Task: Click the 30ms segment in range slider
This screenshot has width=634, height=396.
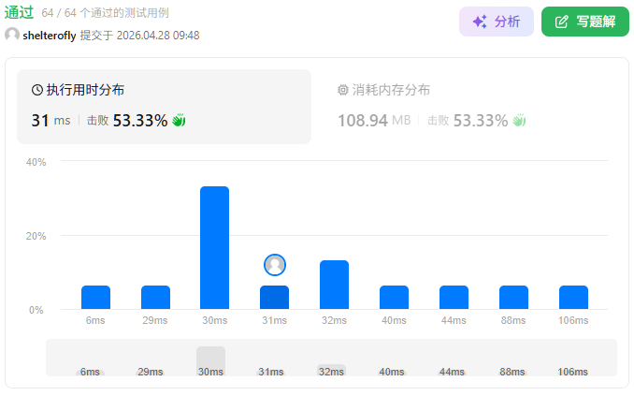Action: coord(210,361)
